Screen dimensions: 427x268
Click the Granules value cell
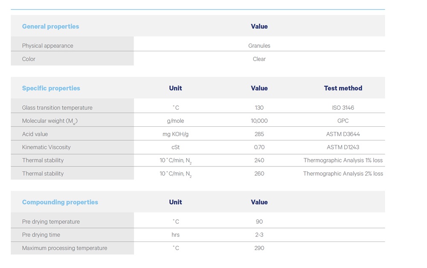coord(259,46)
